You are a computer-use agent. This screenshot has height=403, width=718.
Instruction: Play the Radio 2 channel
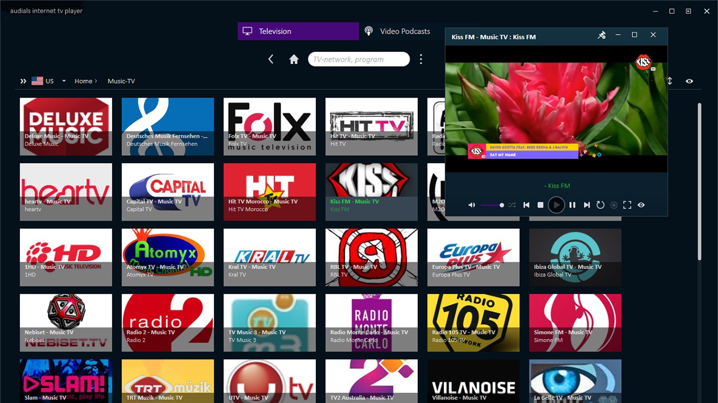pos(168,323)
